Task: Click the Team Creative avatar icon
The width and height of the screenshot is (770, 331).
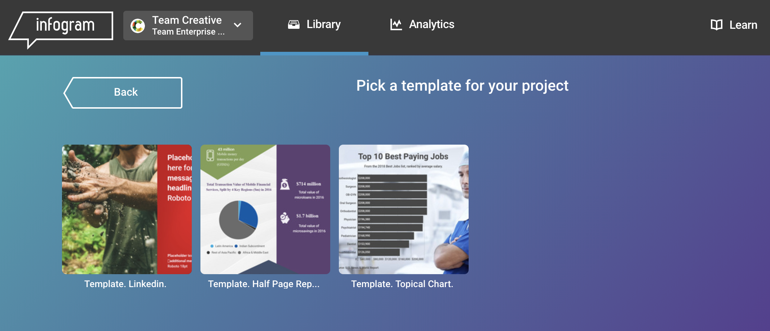Action: pos(138,26)
